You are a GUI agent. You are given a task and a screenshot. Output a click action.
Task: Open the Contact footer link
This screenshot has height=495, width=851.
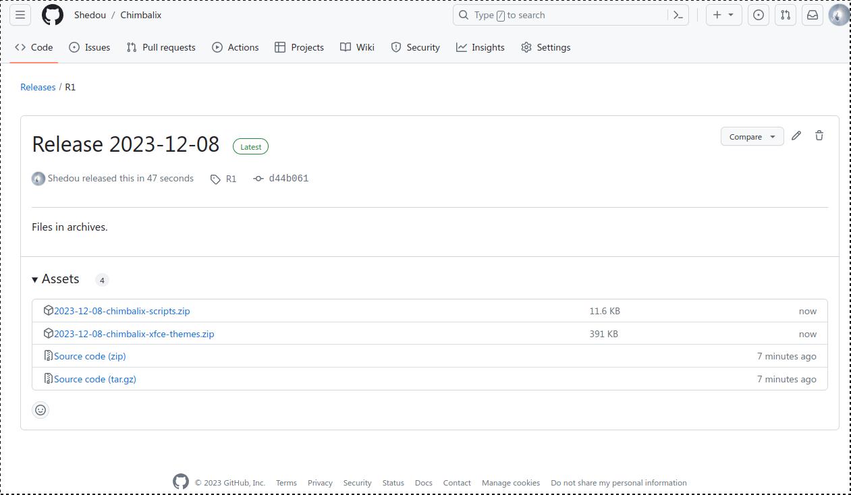[457, 483]
